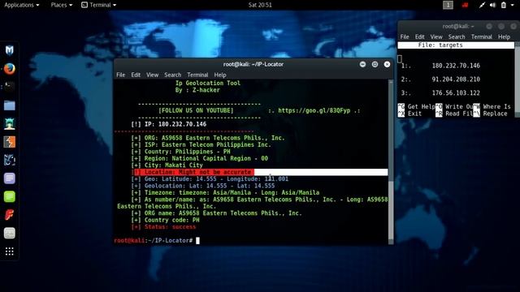Maximize the IP-Locator terminal window
This screenshot has height=292, width=520.
point(375,64)
